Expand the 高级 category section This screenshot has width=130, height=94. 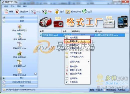[20, 85]
